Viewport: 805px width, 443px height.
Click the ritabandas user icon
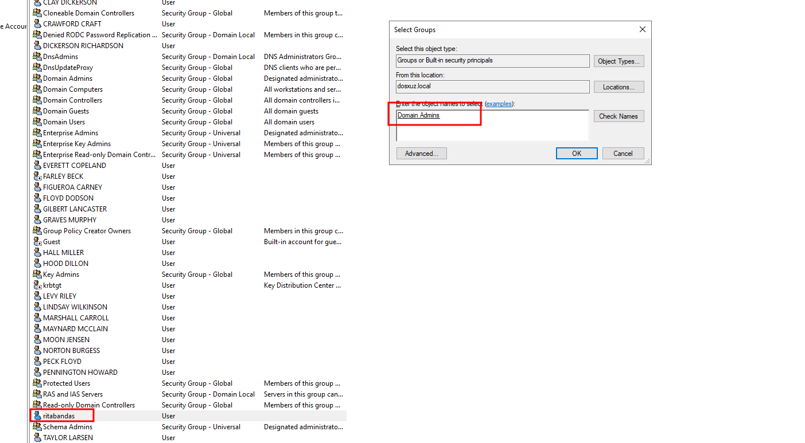[x=37, y=416]
